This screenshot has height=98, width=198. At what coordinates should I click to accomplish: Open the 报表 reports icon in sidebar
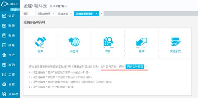click(x=4, y=35)
